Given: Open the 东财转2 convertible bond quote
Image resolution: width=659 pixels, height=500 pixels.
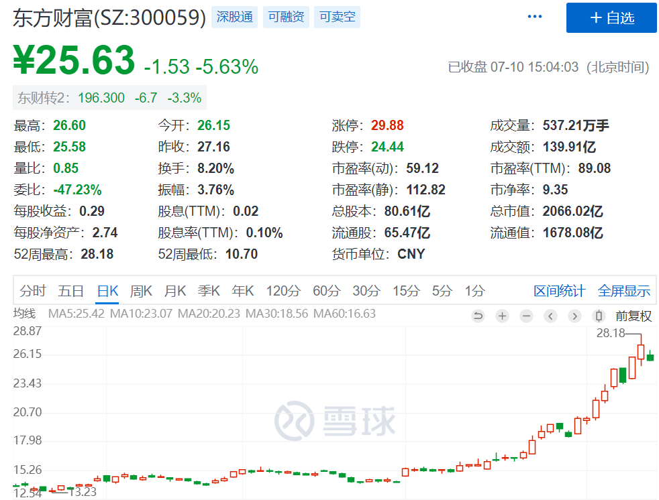Looking at the screenshot, I should (x=109, y=98).
